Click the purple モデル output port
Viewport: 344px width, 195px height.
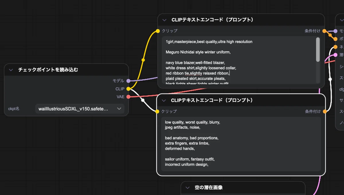(x=128, y=81)
